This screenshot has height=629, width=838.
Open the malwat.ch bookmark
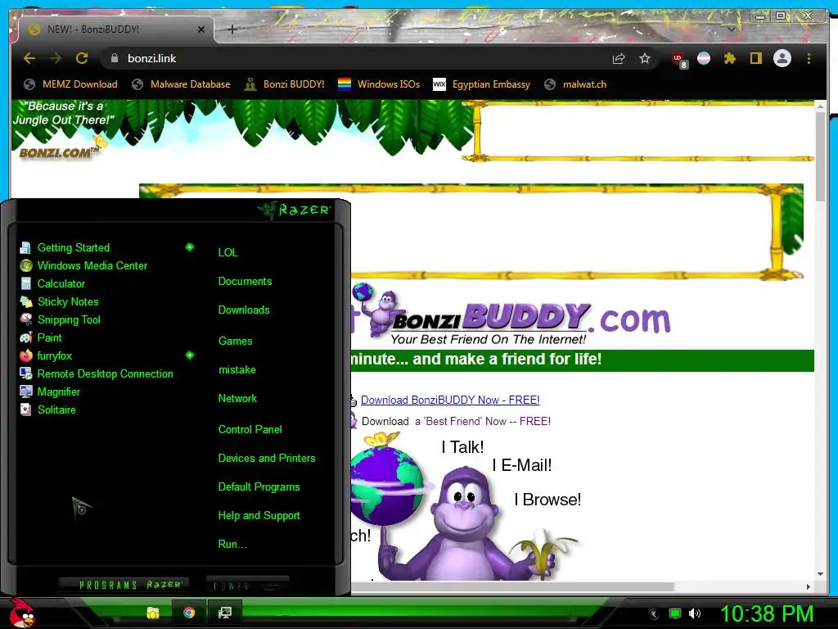pyautogui.click(x=575, y=84)
